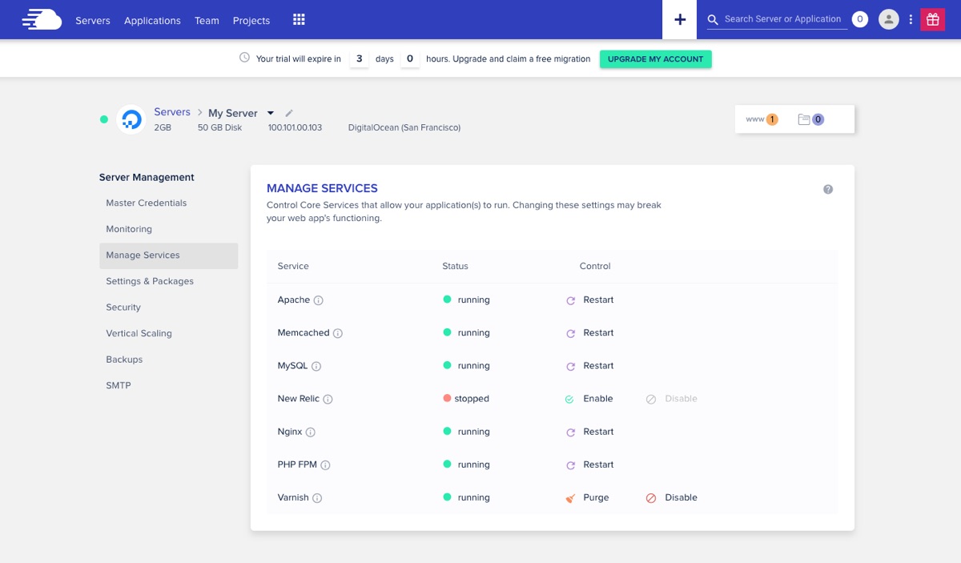Viewport: 961px width, 563px height.
Task: Restart the MySQL service
Action: click(x=589, y=366)
